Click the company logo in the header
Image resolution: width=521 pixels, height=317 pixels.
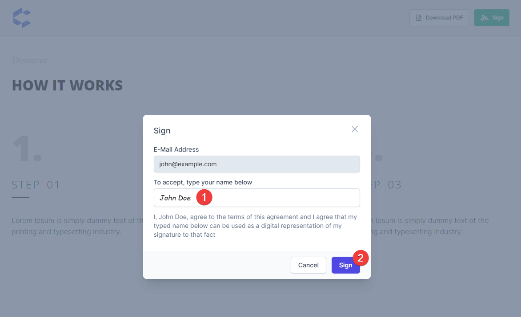(22, 18)
